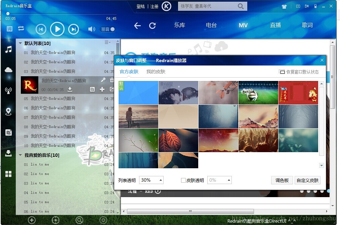This screenshot has width=340, height=225.
Task: Change the repeat play mode icon
Action: tap(21, 29)
